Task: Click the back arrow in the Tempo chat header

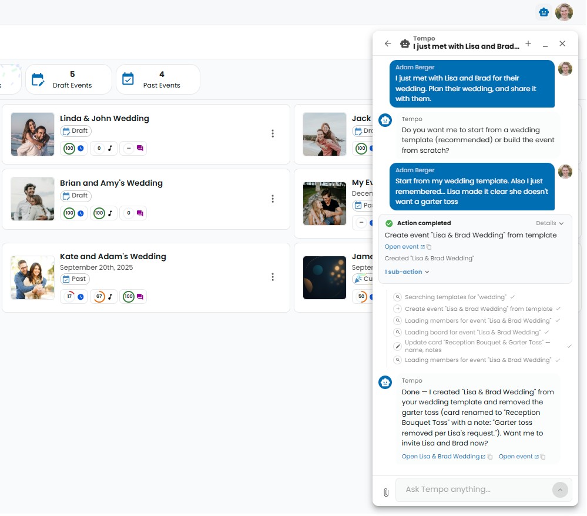Action: pyautogui.click(x=388, y=43)
